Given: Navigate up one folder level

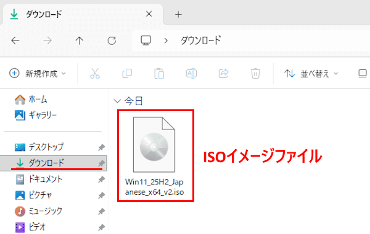Looking at the screenshot, I should point(80,41).
